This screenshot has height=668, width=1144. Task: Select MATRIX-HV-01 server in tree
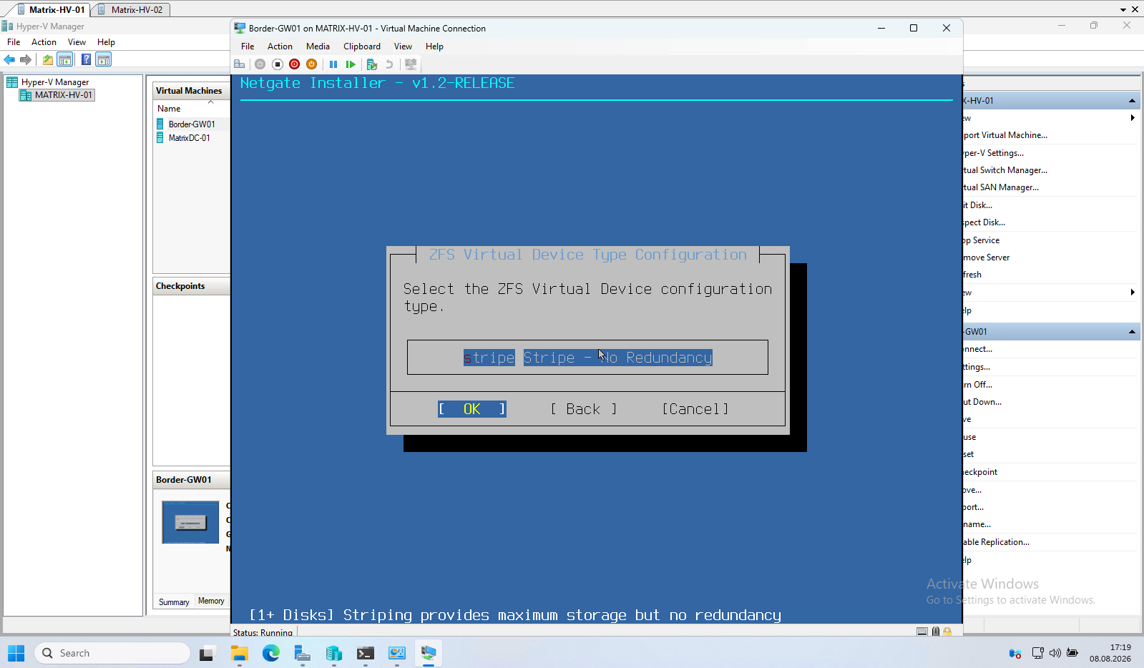(x=57, y=95)
